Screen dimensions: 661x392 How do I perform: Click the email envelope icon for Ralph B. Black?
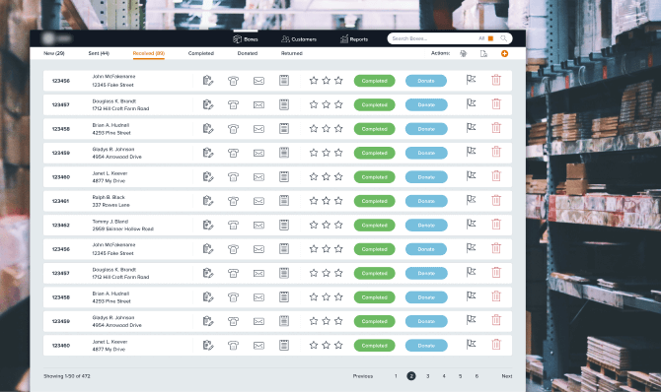point(258,201)
